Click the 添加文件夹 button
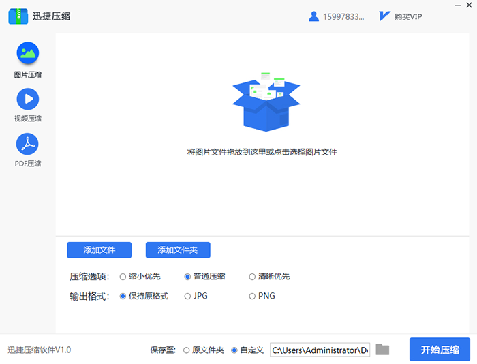 (178, 250)
